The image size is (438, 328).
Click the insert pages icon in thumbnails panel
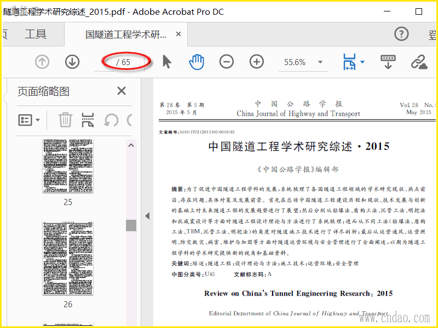(x=88, y=120)
